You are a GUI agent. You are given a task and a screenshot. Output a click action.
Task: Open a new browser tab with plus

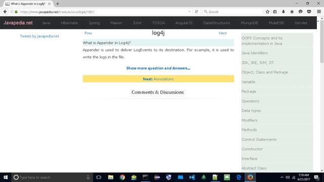point(57,4)
